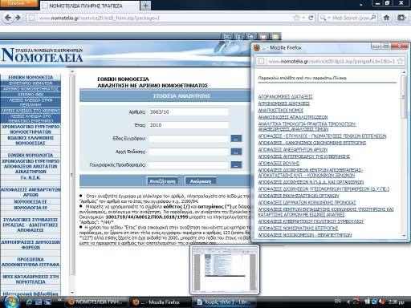
Task: Open ΧΡΟΝΟΛΟΓΙΚΟ ΕΥΡΕΤΗΡΙΟ ΝΟΜΟΘΕΤΗΜΑΤΩΝ in the sidebar
Action: click(31, 129)
